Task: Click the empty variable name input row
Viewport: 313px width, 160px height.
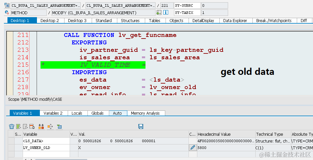Action: 46,154
